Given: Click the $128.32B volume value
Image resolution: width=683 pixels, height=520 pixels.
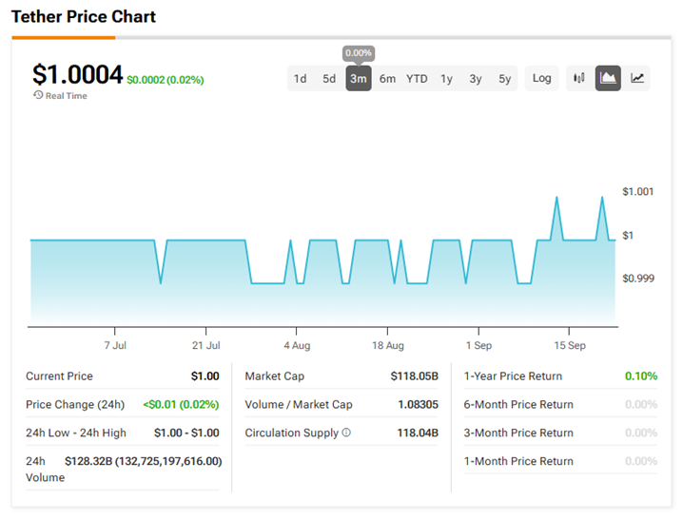Looking at the screenshot, I should pos(144,461).
